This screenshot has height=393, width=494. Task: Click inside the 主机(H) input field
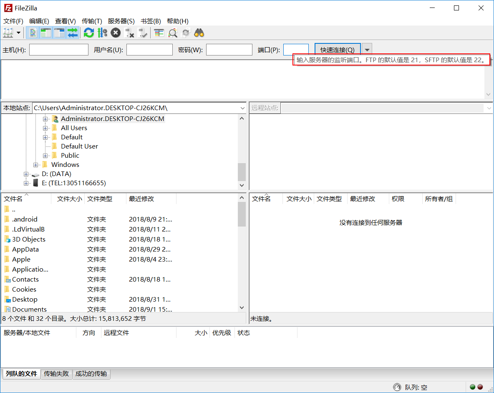[x=58, y=49]
